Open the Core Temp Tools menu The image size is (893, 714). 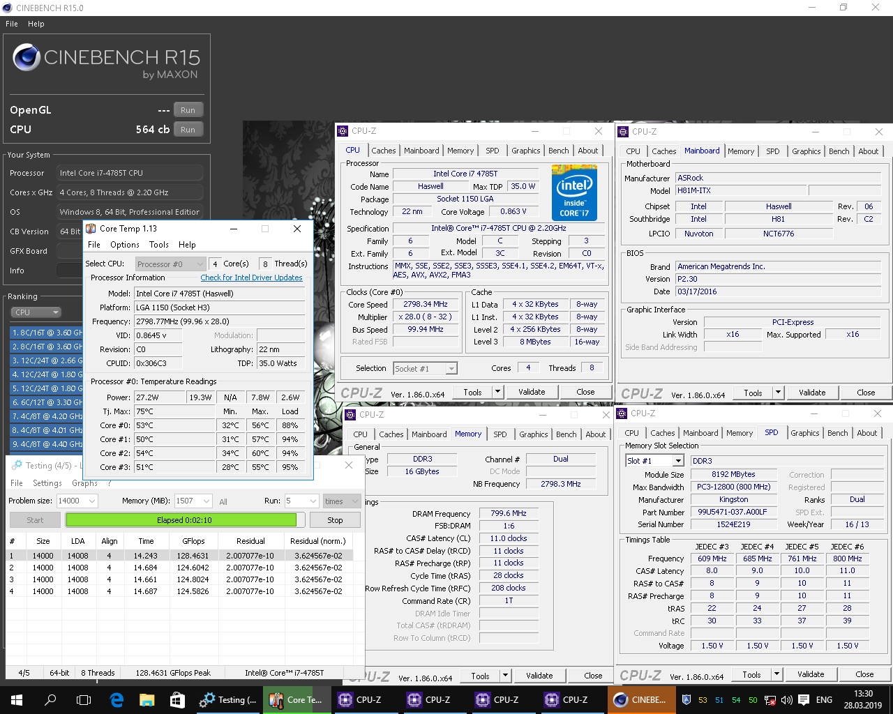159,245
